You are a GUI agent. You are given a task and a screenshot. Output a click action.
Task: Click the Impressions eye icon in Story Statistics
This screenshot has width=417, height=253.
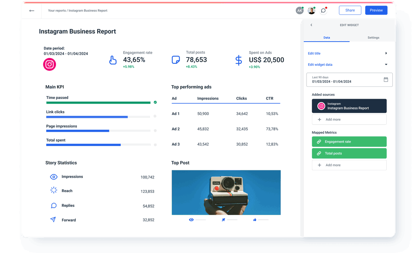pos(53,177)
